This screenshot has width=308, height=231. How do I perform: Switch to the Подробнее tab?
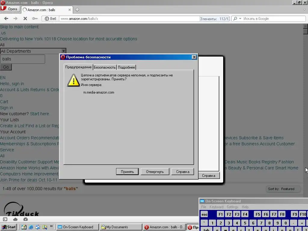coord(126,67)
